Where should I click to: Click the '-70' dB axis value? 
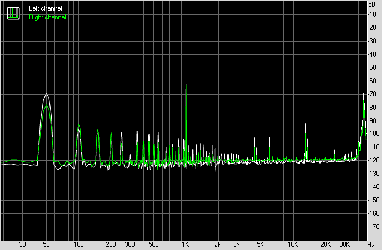coord(372,94)
